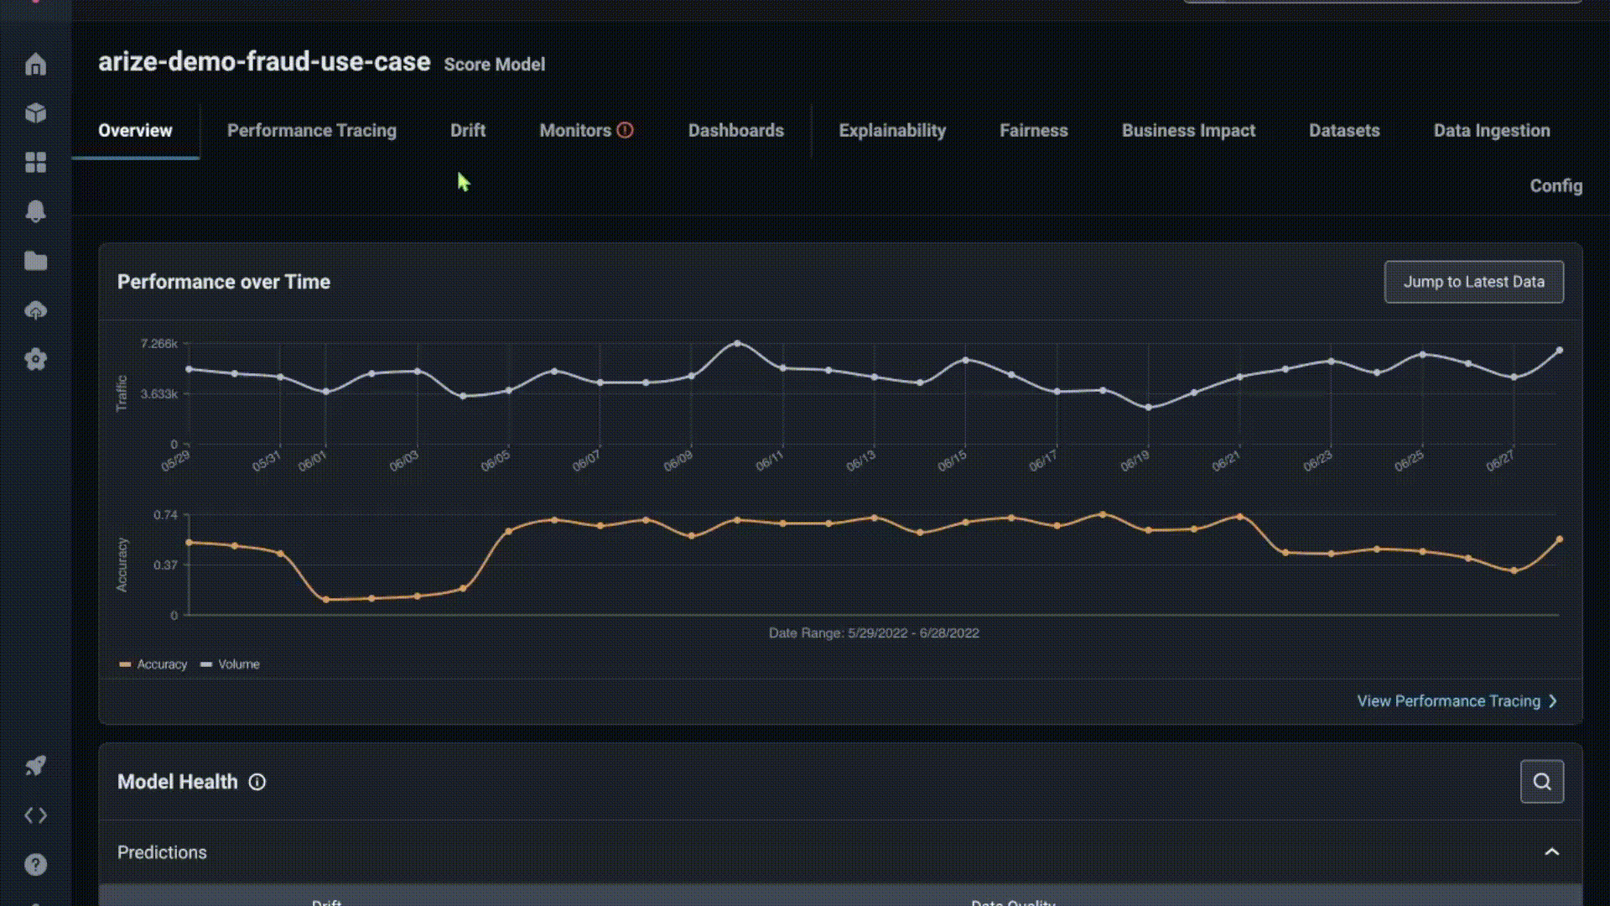
Task: Switch to Performance Tracing tab
Action: (x=311, y=131)
